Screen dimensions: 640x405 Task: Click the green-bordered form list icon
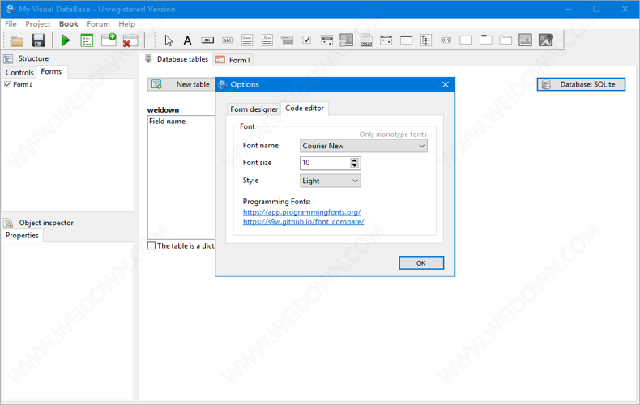point(87,40)
